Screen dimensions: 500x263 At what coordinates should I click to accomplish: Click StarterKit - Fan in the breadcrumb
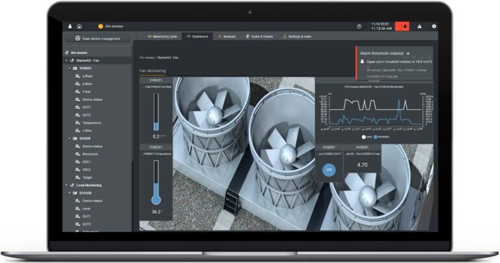pos(175,58)
